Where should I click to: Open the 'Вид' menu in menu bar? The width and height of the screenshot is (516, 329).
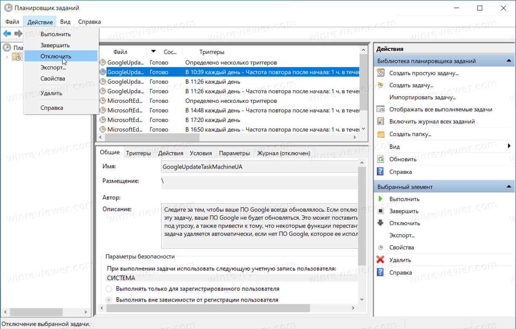point(65,22)
